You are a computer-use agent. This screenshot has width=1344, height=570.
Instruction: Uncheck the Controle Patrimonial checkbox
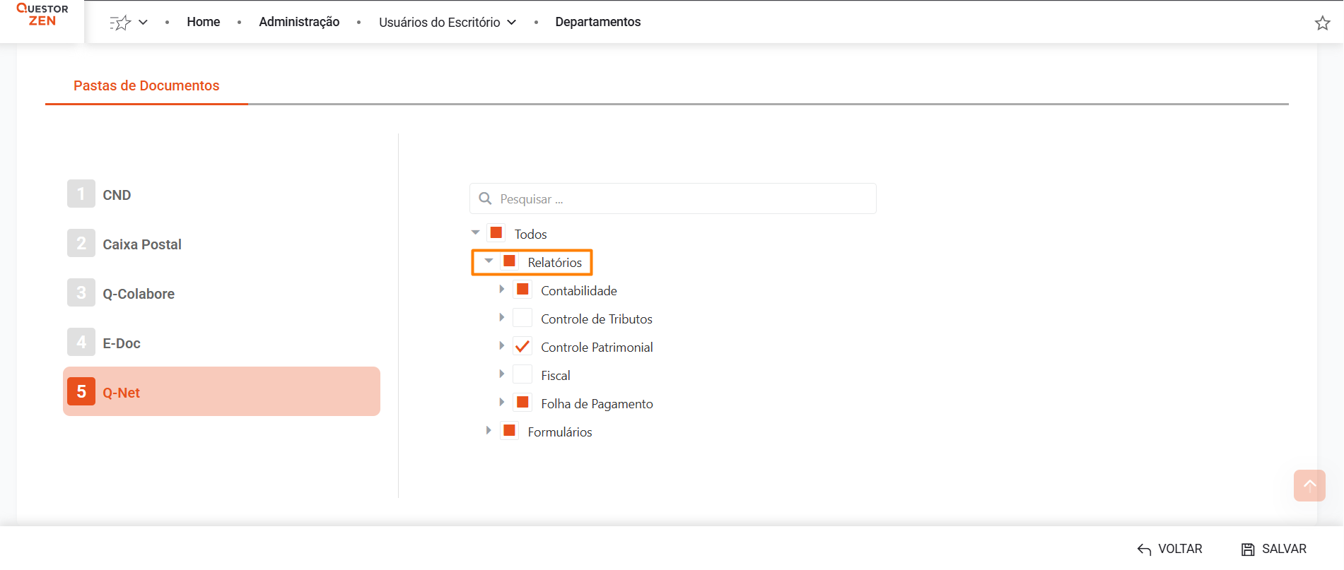[x=522, y=347]
